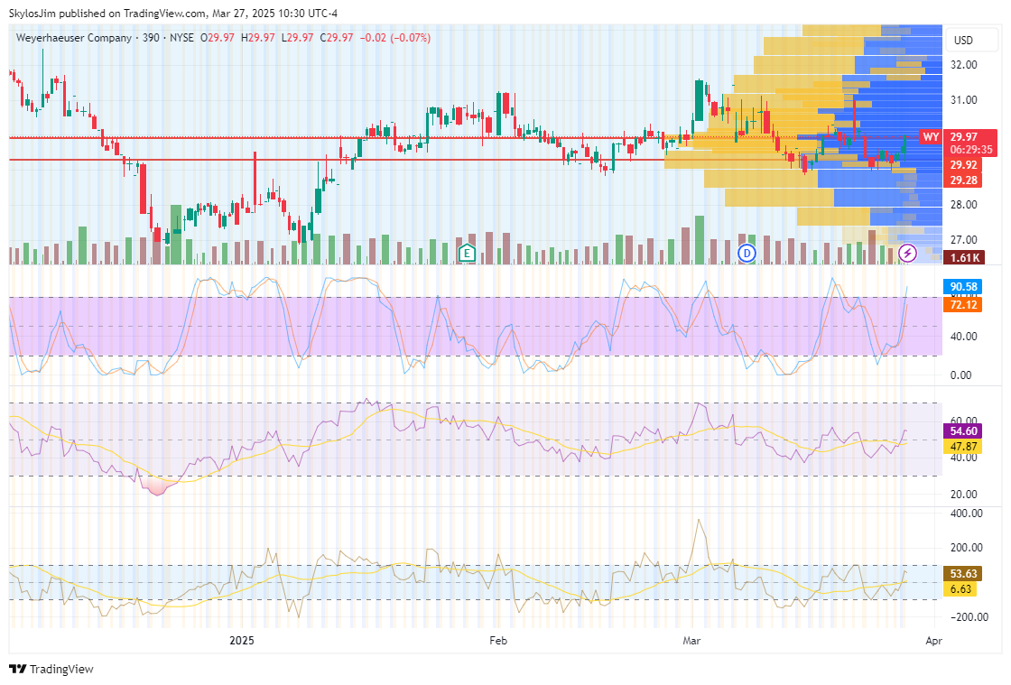The width and height of the screenshot is (1011, 685).
Task: Click the purple lightning bolt icon
Action: coord(907,254)
